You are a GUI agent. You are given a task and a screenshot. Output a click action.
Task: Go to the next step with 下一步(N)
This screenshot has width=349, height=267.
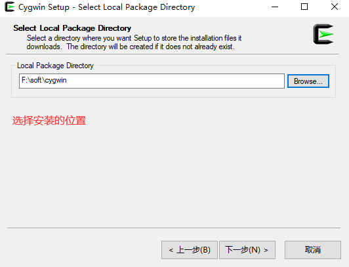click(x=247, y=250)
